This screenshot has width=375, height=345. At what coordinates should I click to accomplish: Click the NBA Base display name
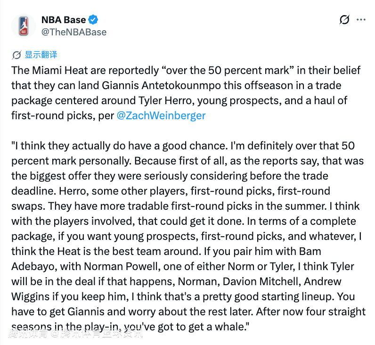tap(64, 20)
